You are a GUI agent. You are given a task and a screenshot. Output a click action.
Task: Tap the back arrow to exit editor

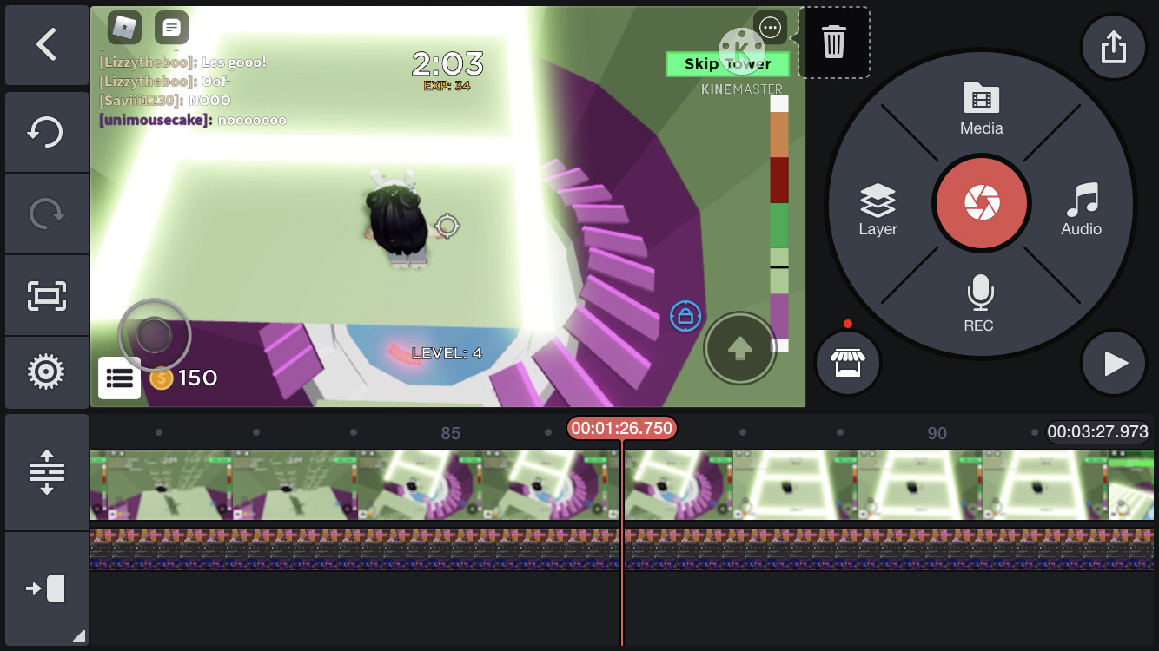pyautogui.click(x=46, y=44)
